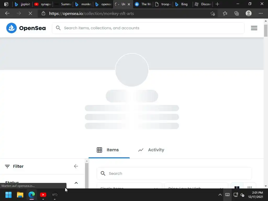
Task: Close the current OpenSea tab
Action: pos(129,4)
